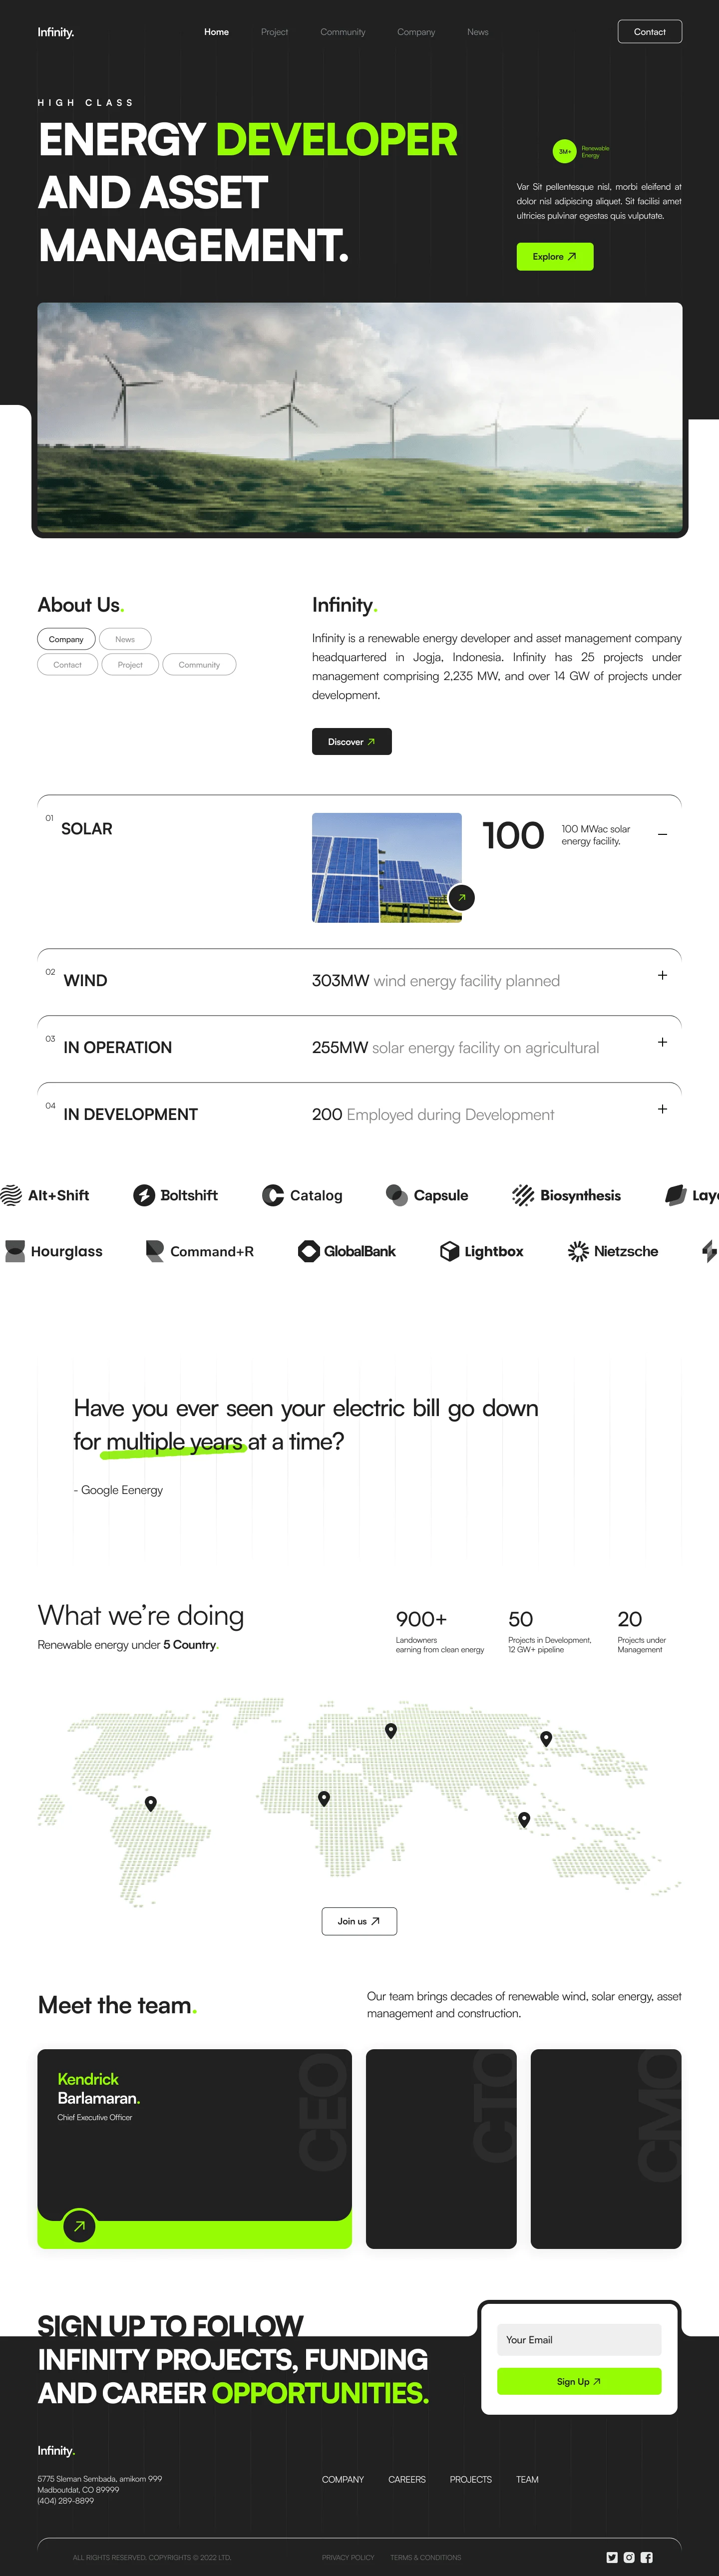Click the Facebook icon in the footer
The image size is (719, 2576).
tap(646, 2557)
